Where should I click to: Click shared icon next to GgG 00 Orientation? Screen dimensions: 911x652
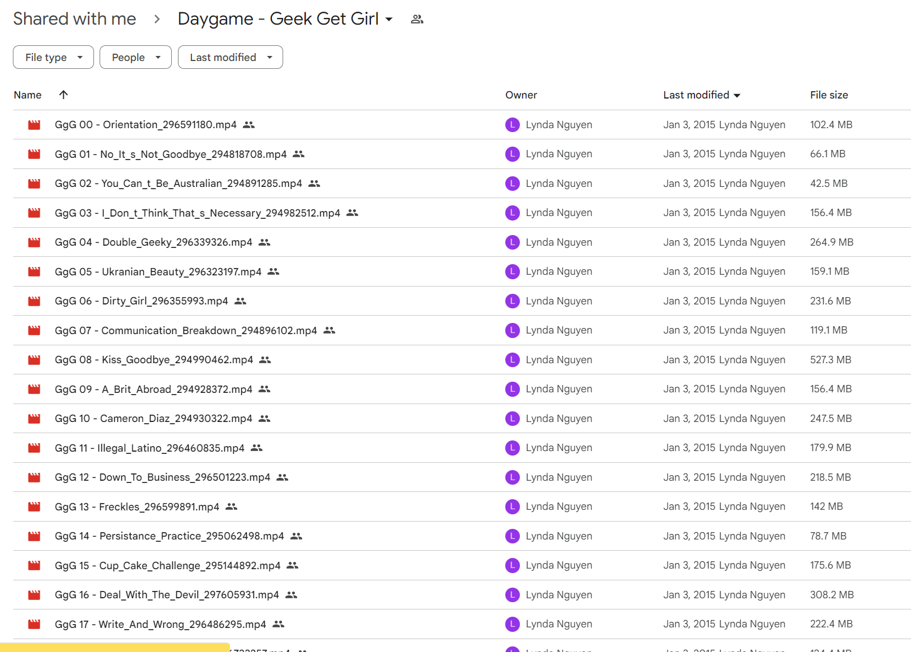coord(249,125)
